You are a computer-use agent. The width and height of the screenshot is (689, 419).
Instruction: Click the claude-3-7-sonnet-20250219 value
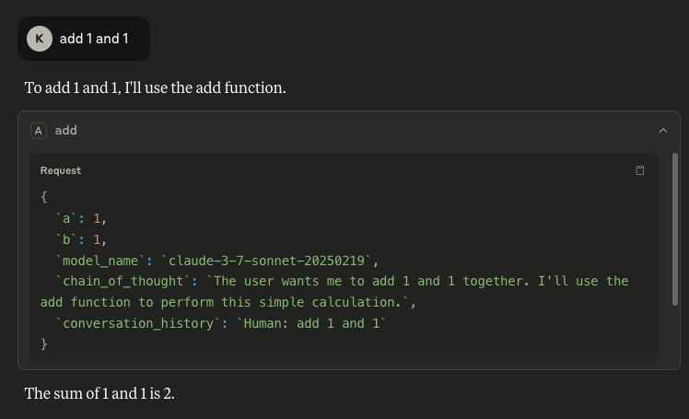(x=266, y=261)
